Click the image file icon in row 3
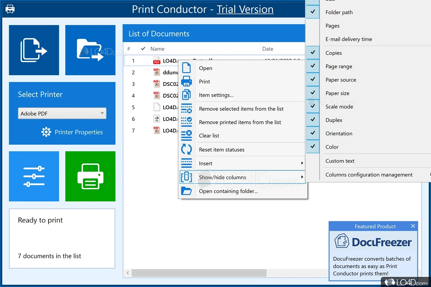The image size is (431, 287). (157, 84)
